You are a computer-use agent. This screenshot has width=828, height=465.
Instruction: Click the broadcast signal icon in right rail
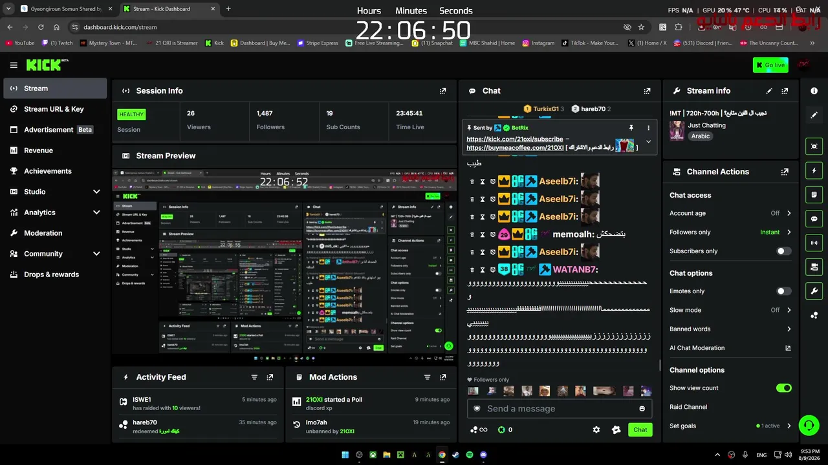point(814,243)
